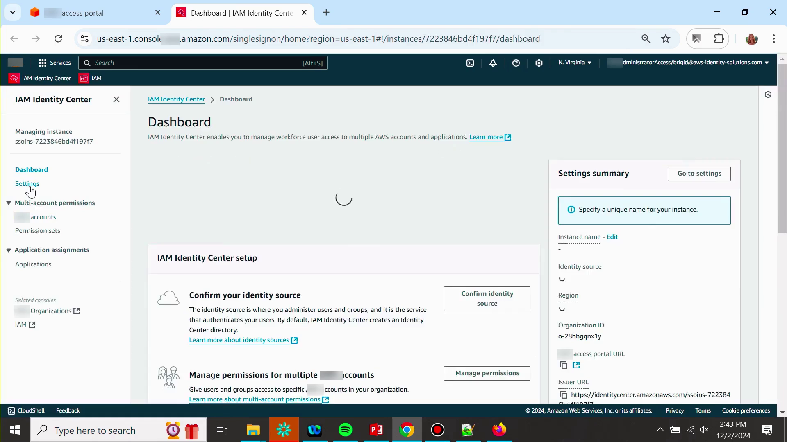
Task: Open Task View on the taskbar
Action: click(222, 430)
